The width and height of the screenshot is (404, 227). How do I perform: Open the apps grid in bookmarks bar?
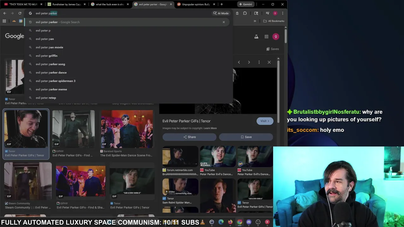pos(4,21)
